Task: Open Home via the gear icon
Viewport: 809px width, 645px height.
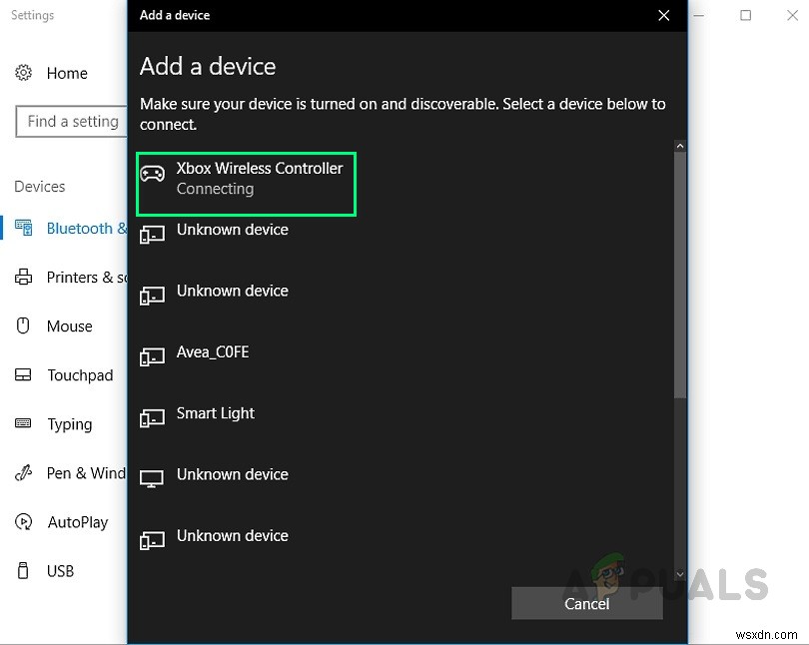Action: [24, 73]
